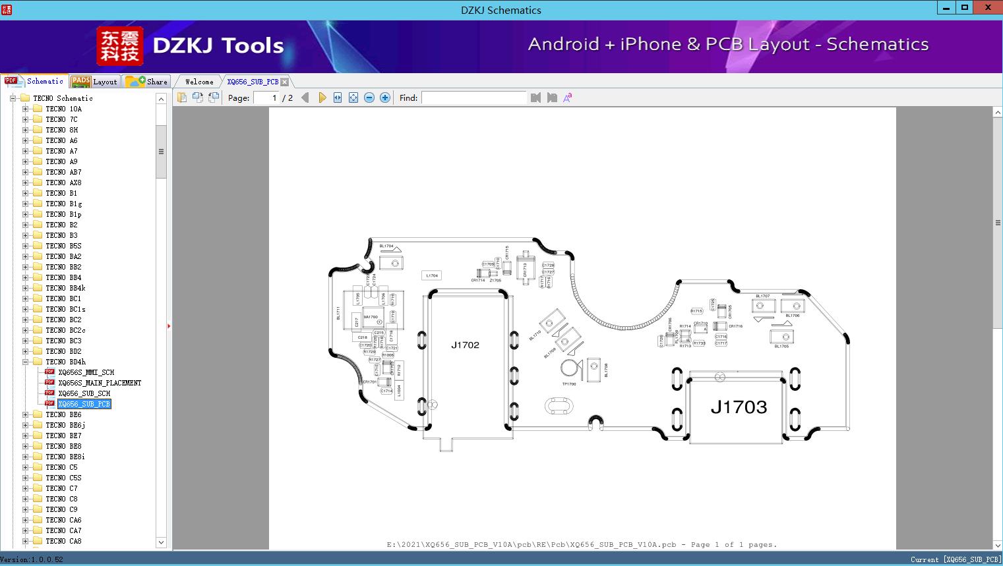
Task: Find previous search match
Action: point(535,98)
